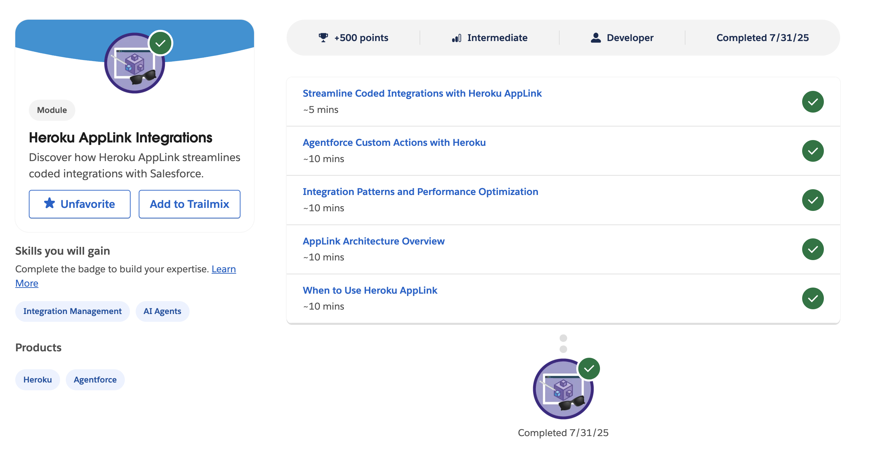Open Integration Patterns and Performance Optimization unit
871x451 pixels.
tap(420, 192)
